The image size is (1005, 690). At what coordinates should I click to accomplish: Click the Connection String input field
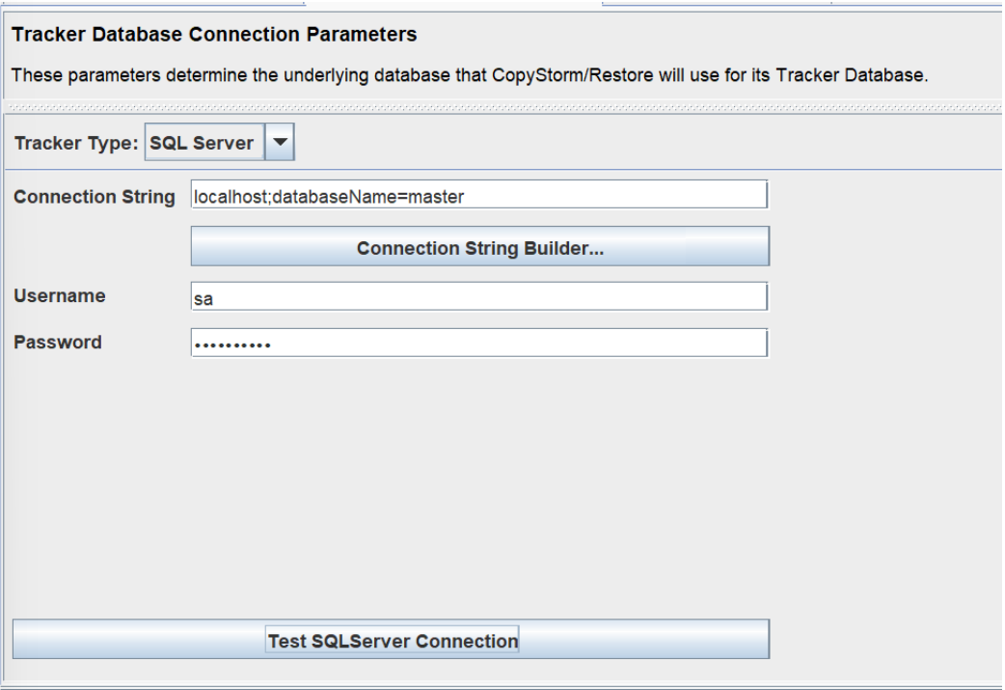[x=478, y=194]
